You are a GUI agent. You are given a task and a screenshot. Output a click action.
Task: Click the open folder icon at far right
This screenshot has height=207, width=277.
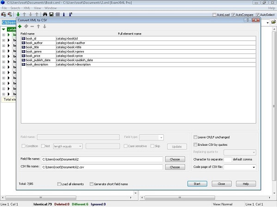pyautogui.click(x=273, y=22)
